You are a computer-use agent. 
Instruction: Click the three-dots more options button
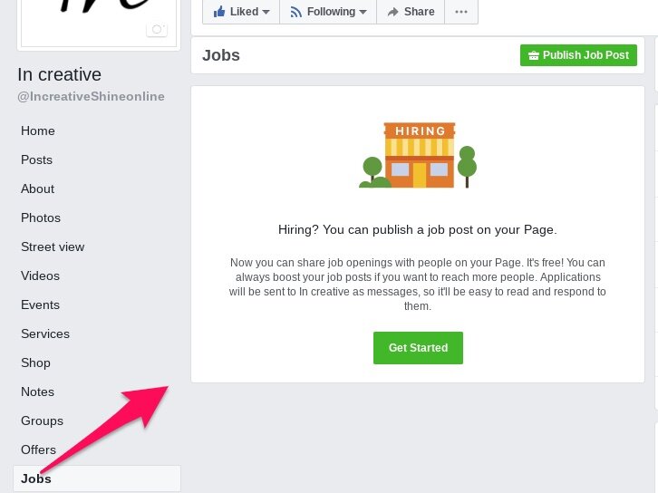461,12
